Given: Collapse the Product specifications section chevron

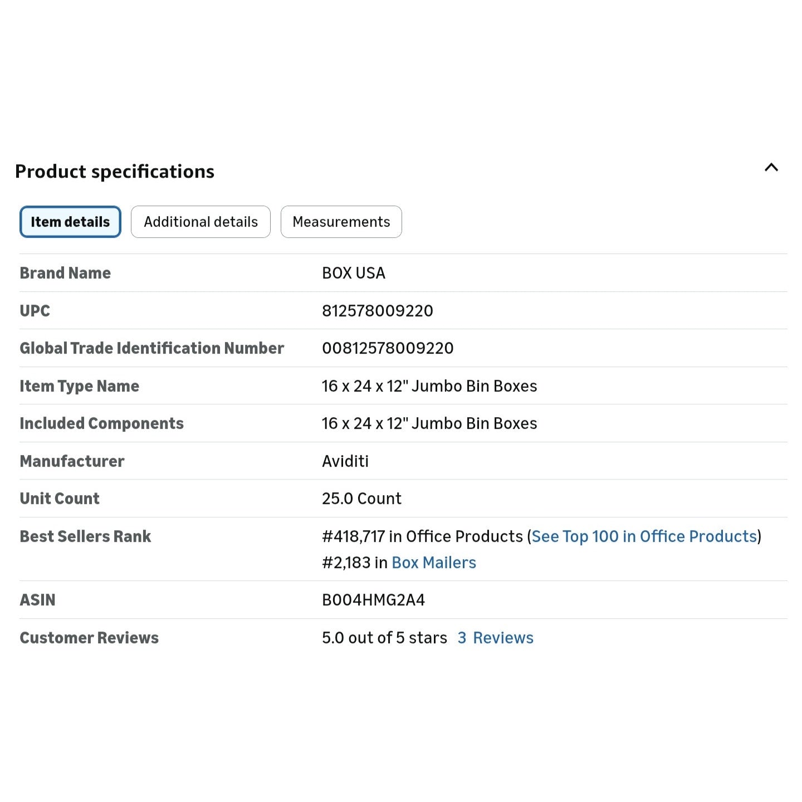Looking at the screenshot, I should (771, 168).
